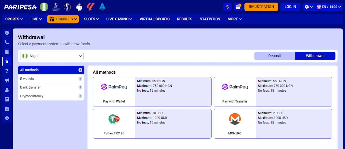Open the settings gear dropdown

[308, 7]
